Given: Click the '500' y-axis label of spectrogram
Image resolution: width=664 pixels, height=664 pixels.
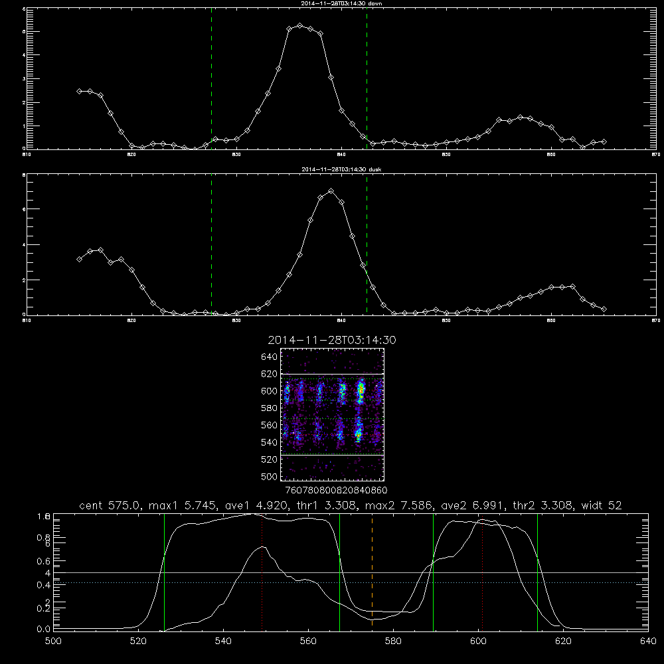Looking at the screenshot, I should tap(270, 476).
